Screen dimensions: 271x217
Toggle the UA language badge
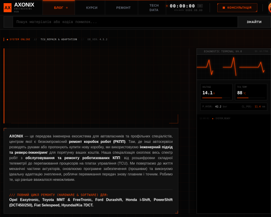point(200,6)
